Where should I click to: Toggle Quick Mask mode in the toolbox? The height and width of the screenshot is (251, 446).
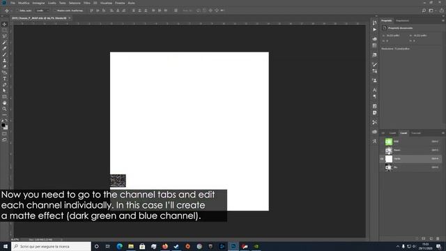coord(4,134)
